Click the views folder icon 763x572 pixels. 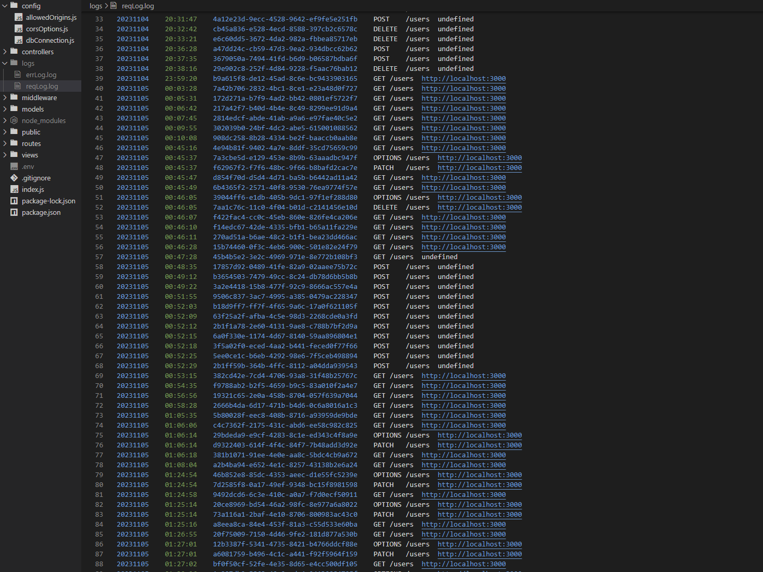(14, 155)
